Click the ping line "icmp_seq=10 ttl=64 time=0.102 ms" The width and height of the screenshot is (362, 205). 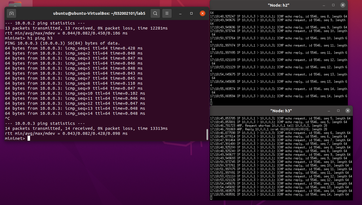[75, 93]
